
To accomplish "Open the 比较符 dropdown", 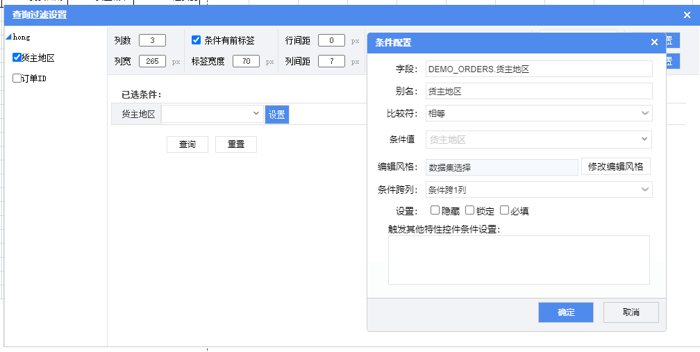I will click(x=538, y=112).
